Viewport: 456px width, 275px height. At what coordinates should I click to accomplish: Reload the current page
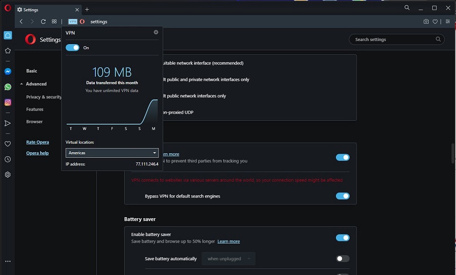(43, 21)
